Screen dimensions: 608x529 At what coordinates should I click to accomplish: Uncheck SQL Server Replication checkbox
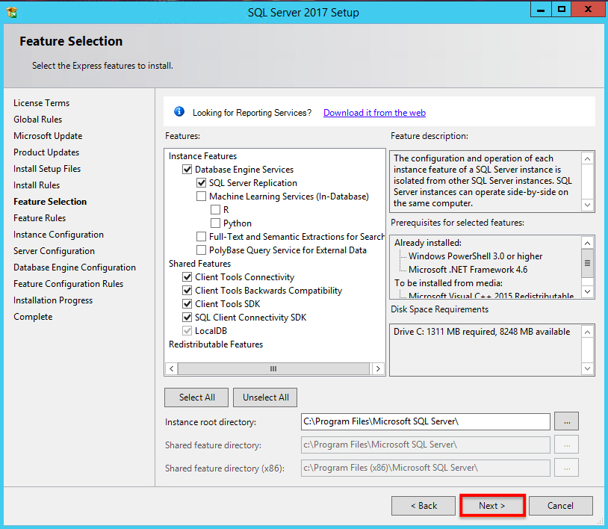[201, 182]
